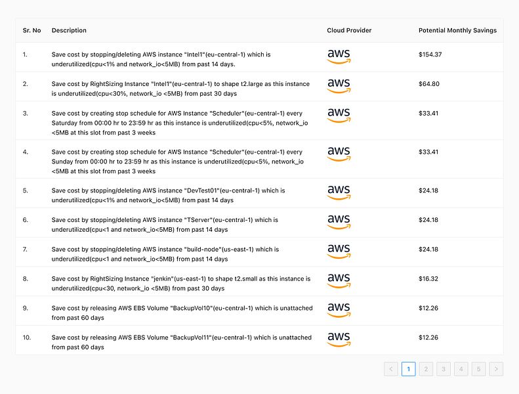The height and width of the screenshot is (394, 519).
Task: Select the $24.18 savings for DevTest01
Action: click(428, 190)
